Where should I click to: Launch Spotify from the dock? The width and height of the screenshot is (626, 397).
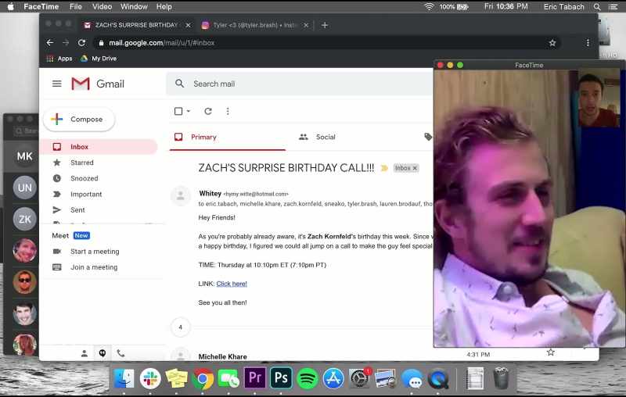(307, 378)
